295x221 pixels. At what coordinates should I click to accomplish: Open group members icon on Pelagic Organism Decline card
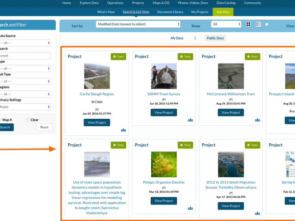click(190, 208)
